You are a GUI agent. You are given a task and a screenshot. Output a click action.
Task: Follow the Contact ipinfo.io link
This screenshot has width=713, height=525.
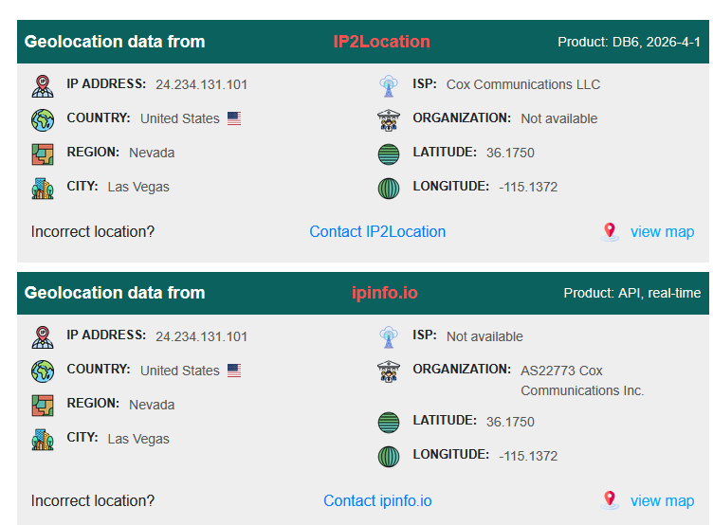377,501
